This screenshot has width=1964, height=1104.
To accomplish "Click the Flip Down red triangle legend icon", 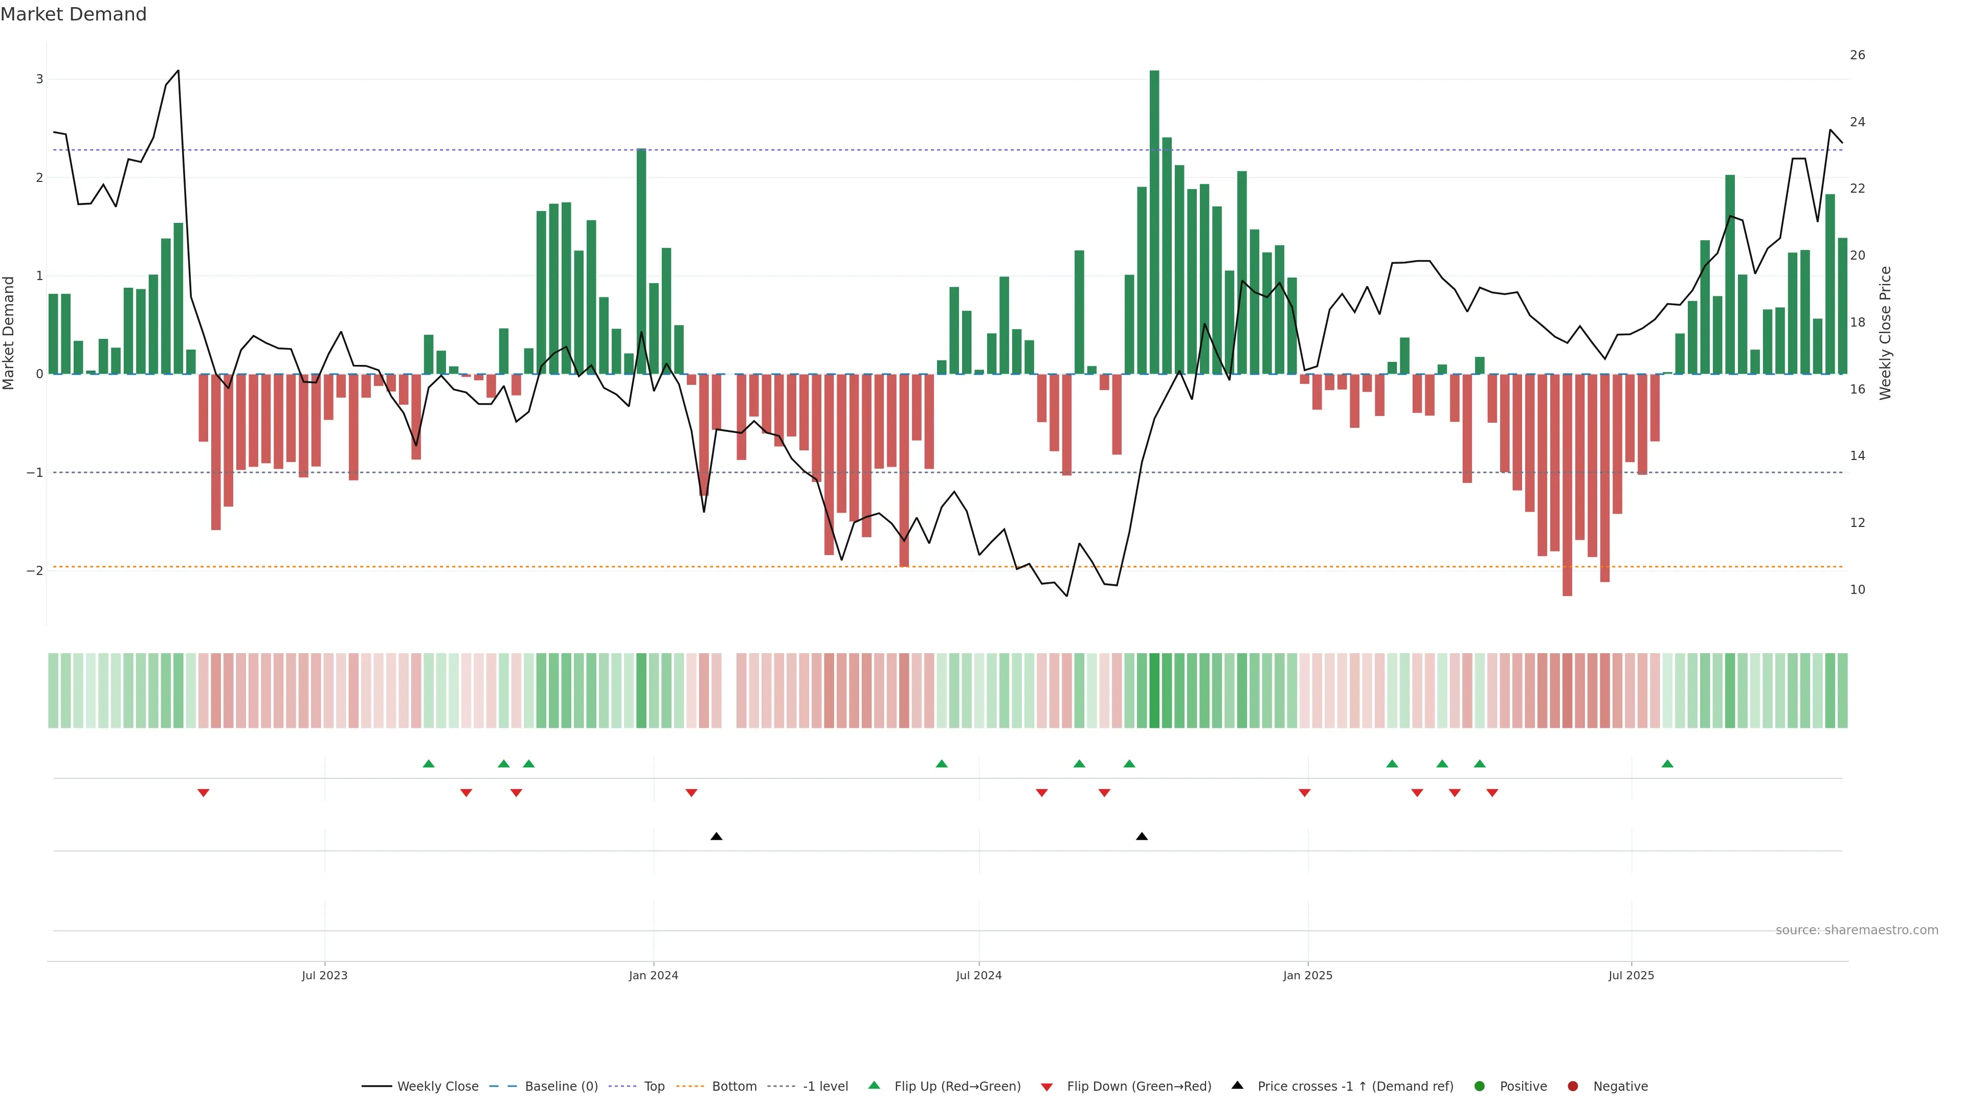I will pos(1046,1087).
